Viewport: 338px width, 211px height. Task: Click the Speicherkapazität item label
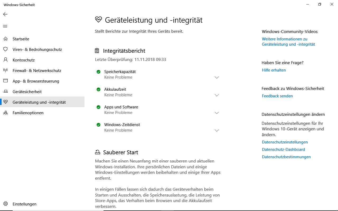click(x=120, y=72)
